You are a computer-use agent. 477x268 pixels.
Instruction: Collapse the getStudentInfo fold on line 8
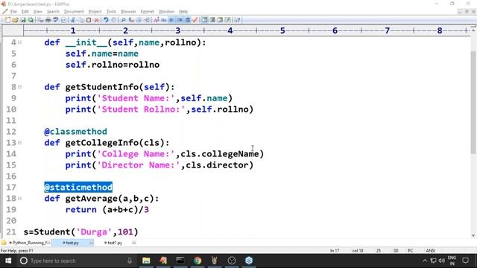click(x=20, y=87)
